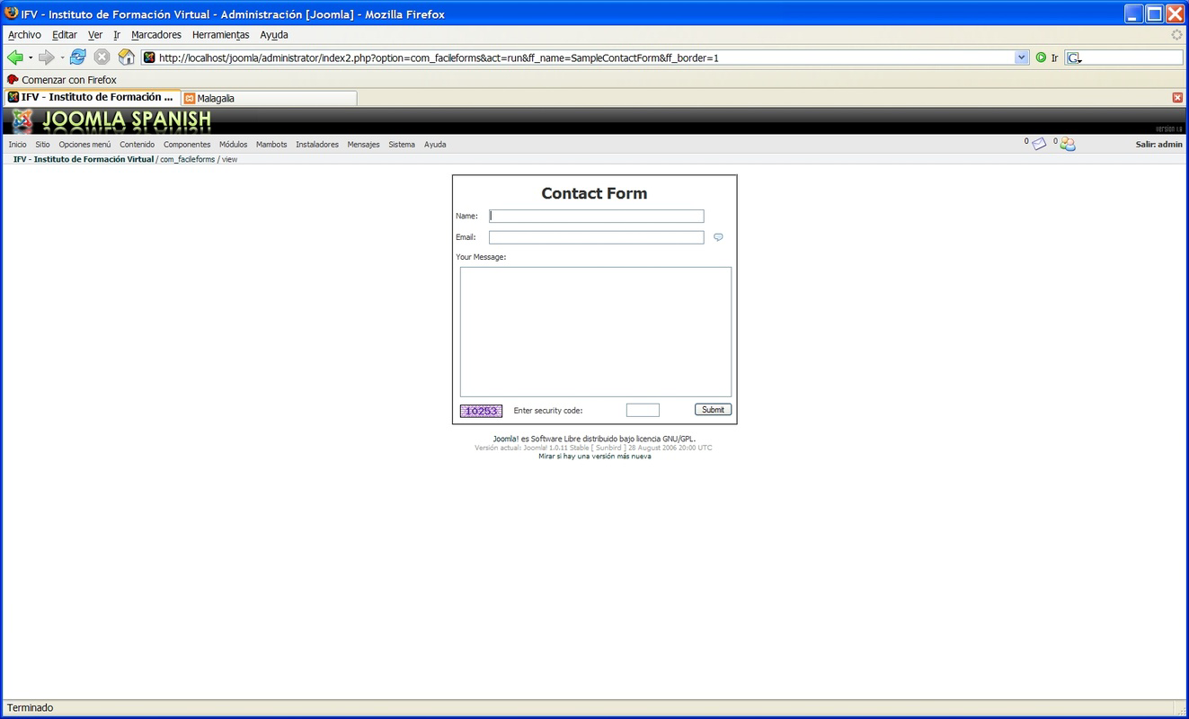Click the logged-in users icon

pyautogui.click(x=1068, y=144)
